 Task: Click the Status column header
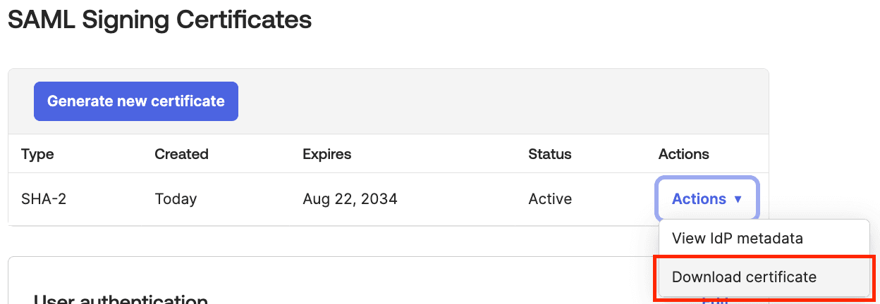549,154
